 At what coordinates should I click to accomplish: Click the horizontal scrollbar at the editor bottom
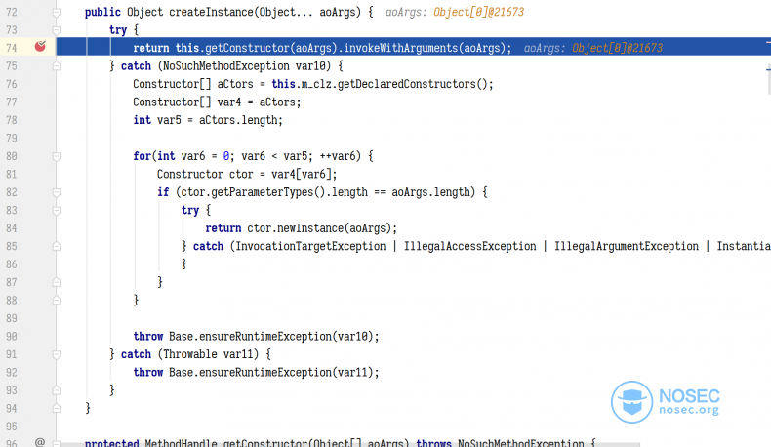(350, 444)
